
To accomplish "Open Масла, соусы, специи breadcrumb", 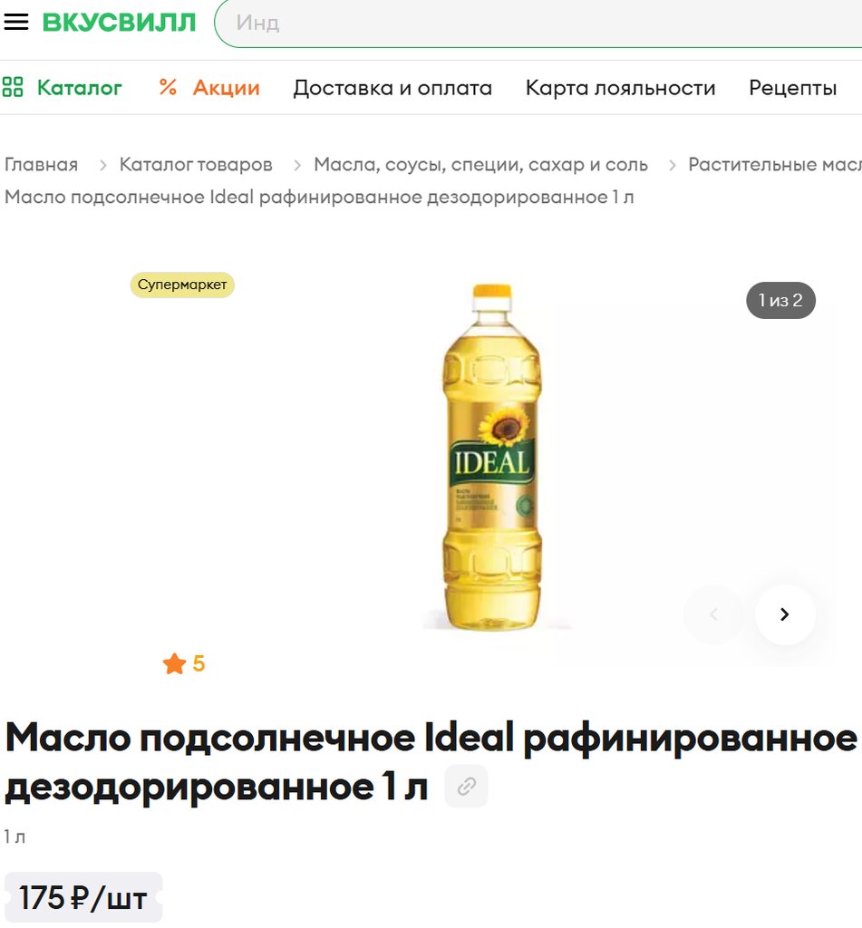I will click(x=480, y=164).
